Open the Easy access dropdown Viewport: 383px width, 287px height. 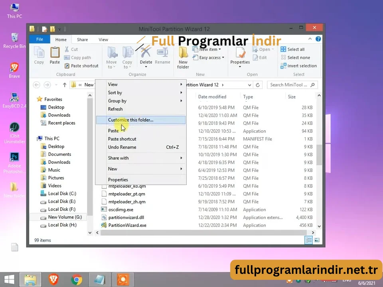[x=208, y=57]
